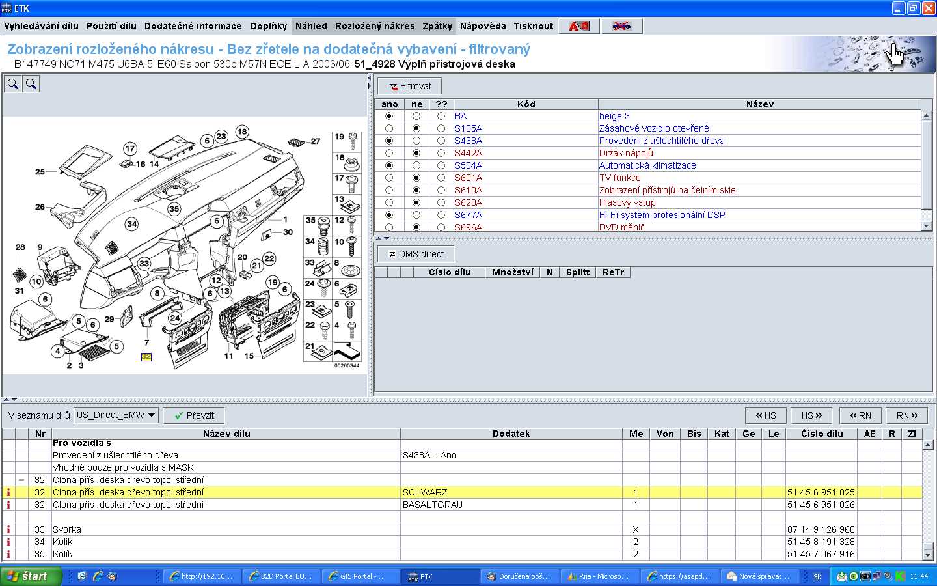This screenshot has width=937, height=586.
Task: Open the Vyhledávání dílů menu
Action: 41,26
